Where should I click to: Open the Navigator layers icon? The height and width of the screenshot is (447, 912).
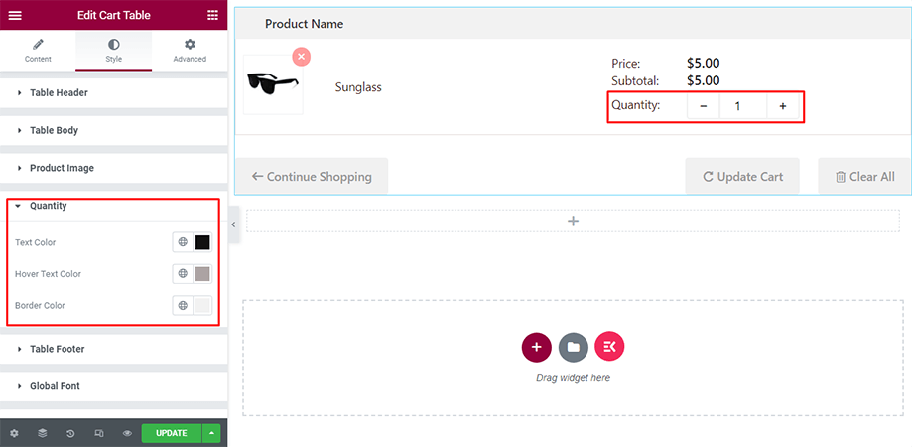pos(43,433)
